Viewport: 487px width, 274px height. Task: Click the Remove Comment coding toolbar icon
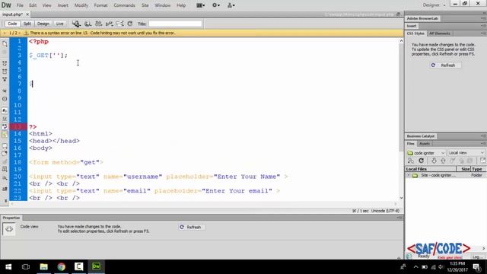pos(5,154)
